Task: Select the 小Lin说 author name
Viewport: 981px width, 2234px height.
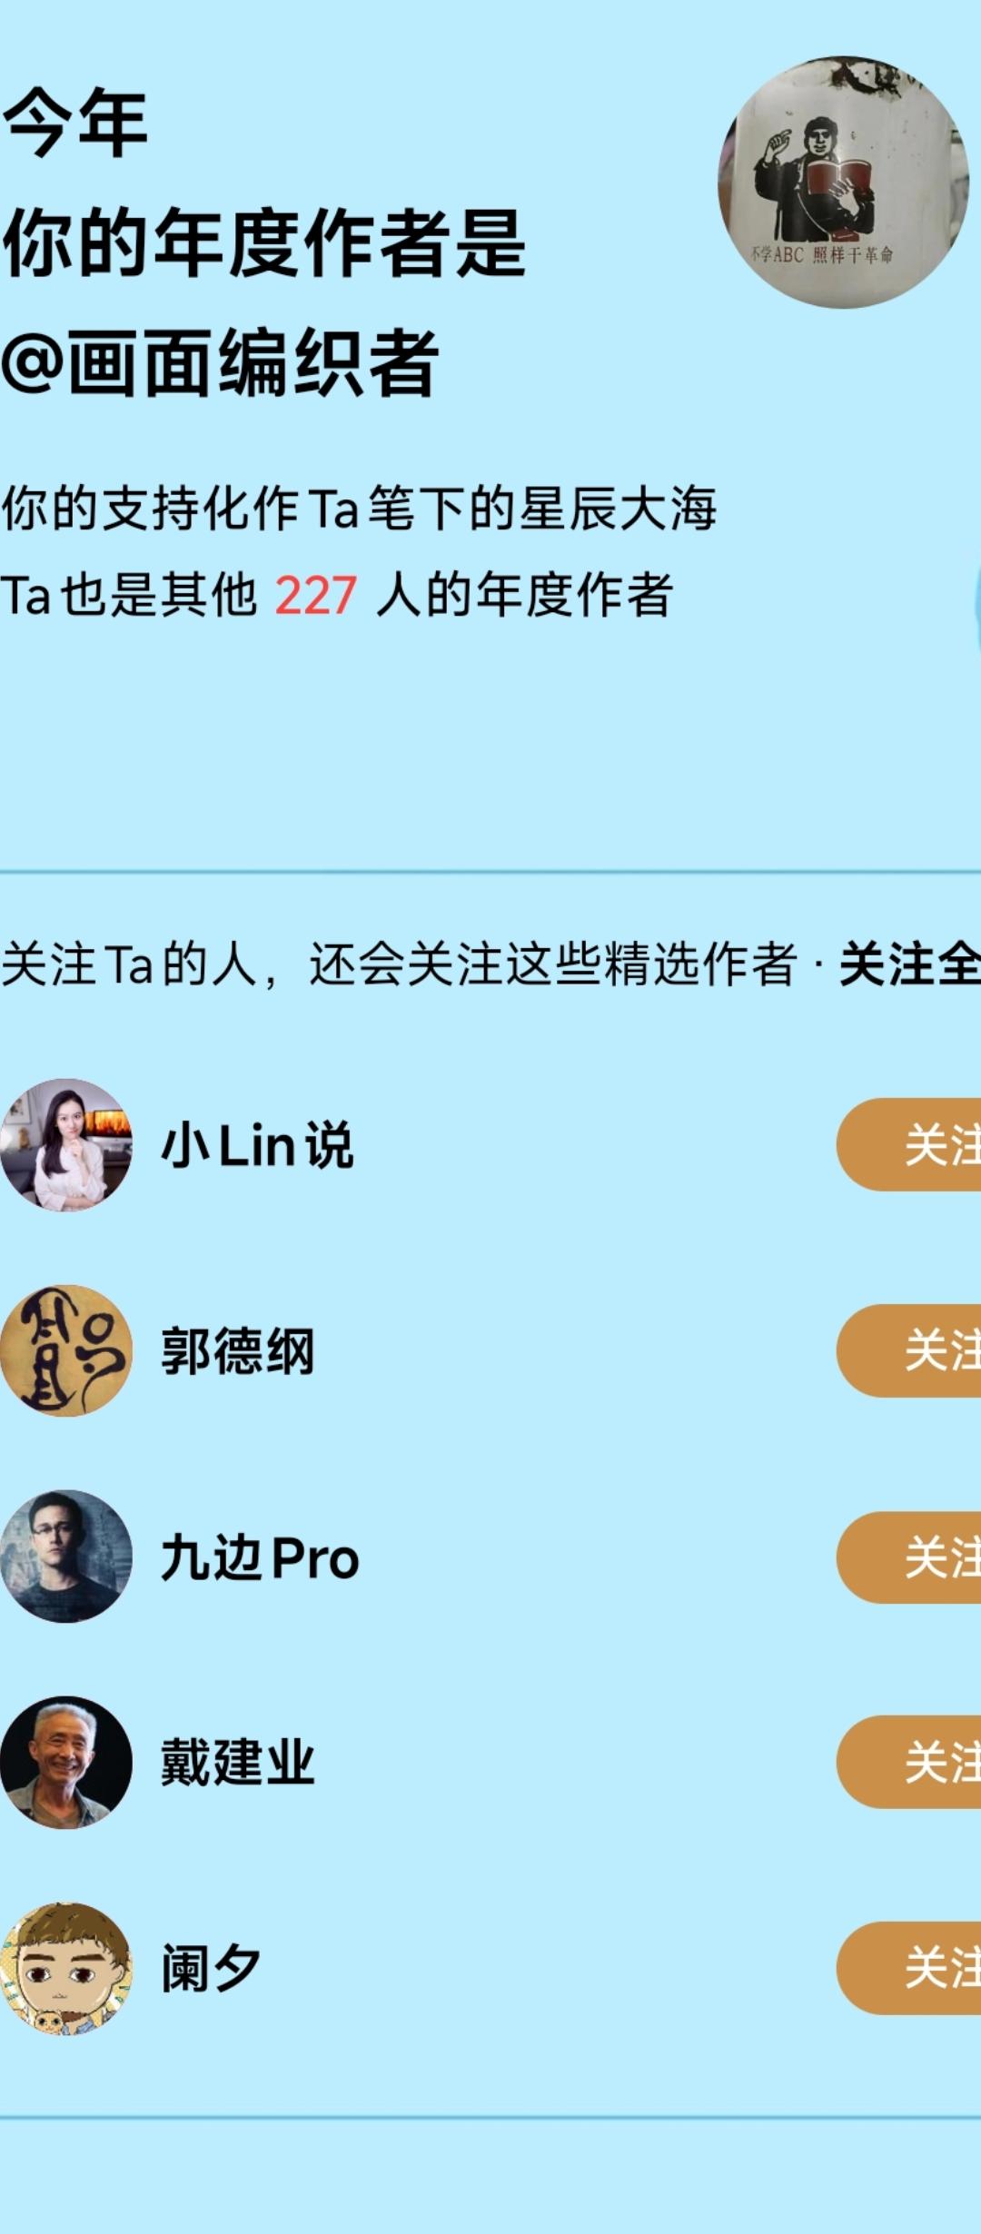Action: coord(257,1145)
